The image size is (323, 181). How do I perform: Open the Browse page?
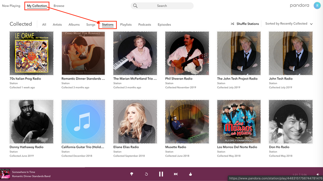(x=59, y=6)
